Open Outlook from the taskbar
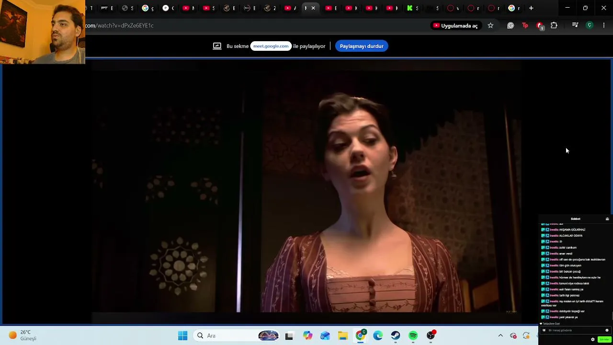613x345 pixels. [x=325, y=335]
